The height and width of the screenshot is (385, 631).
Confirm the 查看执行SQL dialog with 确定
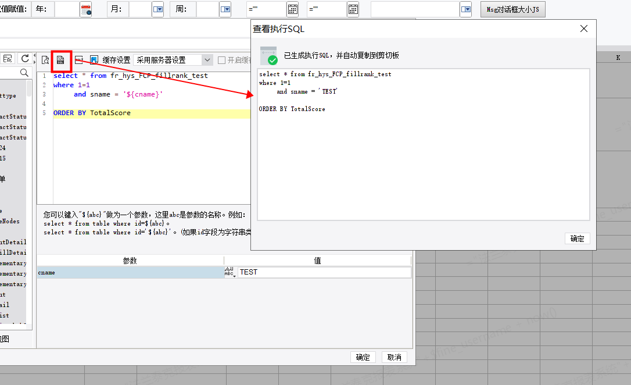point(577,238)
